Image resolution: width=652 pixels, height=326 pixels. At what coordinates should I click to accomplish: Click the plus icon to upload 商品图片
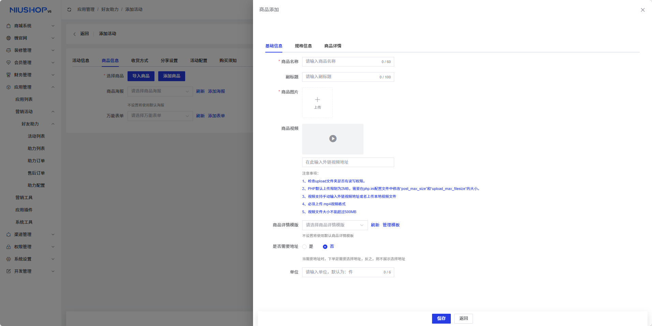[x=317, y=100]
